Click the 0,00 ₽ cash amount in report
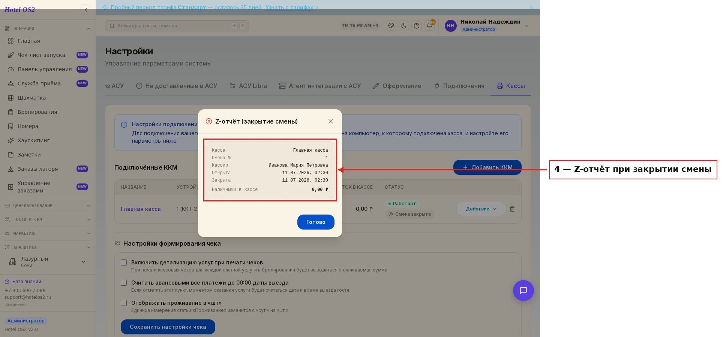The image size is (726, 337). tap(320, 189)
